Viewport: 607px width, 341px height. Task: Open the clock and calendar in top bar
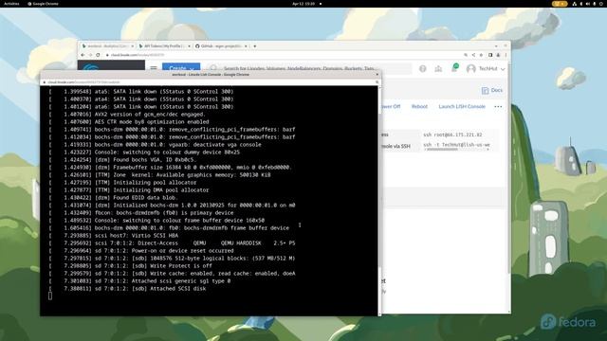(303, 4)
